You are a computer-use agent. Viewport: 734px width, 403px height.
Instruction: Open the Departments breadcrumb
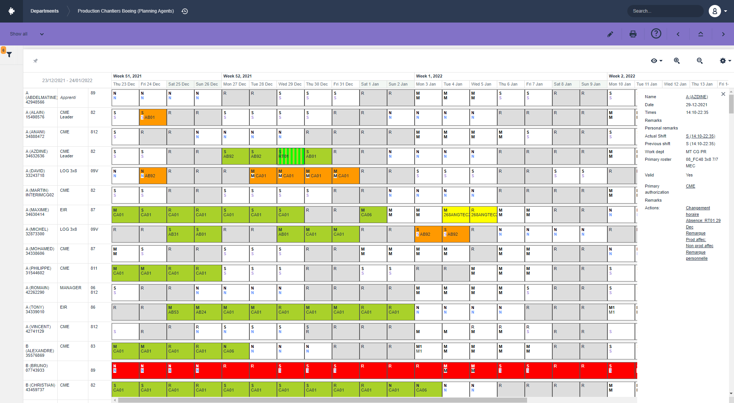[44, 11]
